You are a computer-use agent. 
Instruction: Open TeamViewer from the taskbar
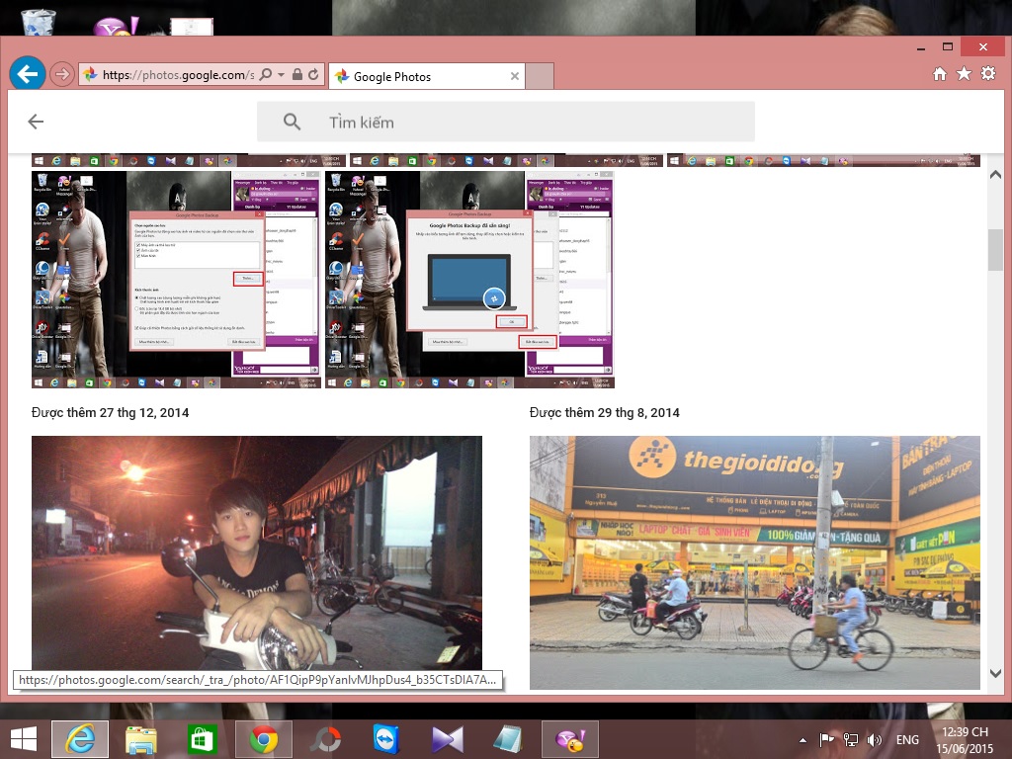point(386,739)
